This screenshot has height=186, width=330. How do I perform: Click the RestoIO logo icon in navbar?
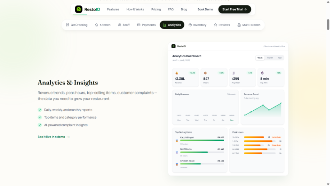[x=79, y=9]
